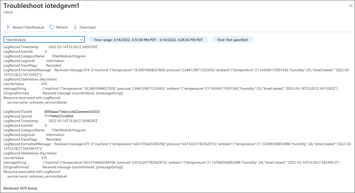Click messageString row with temperature 64.61356420284768
This screenshot has width=355, height=193.
(172, 162)
